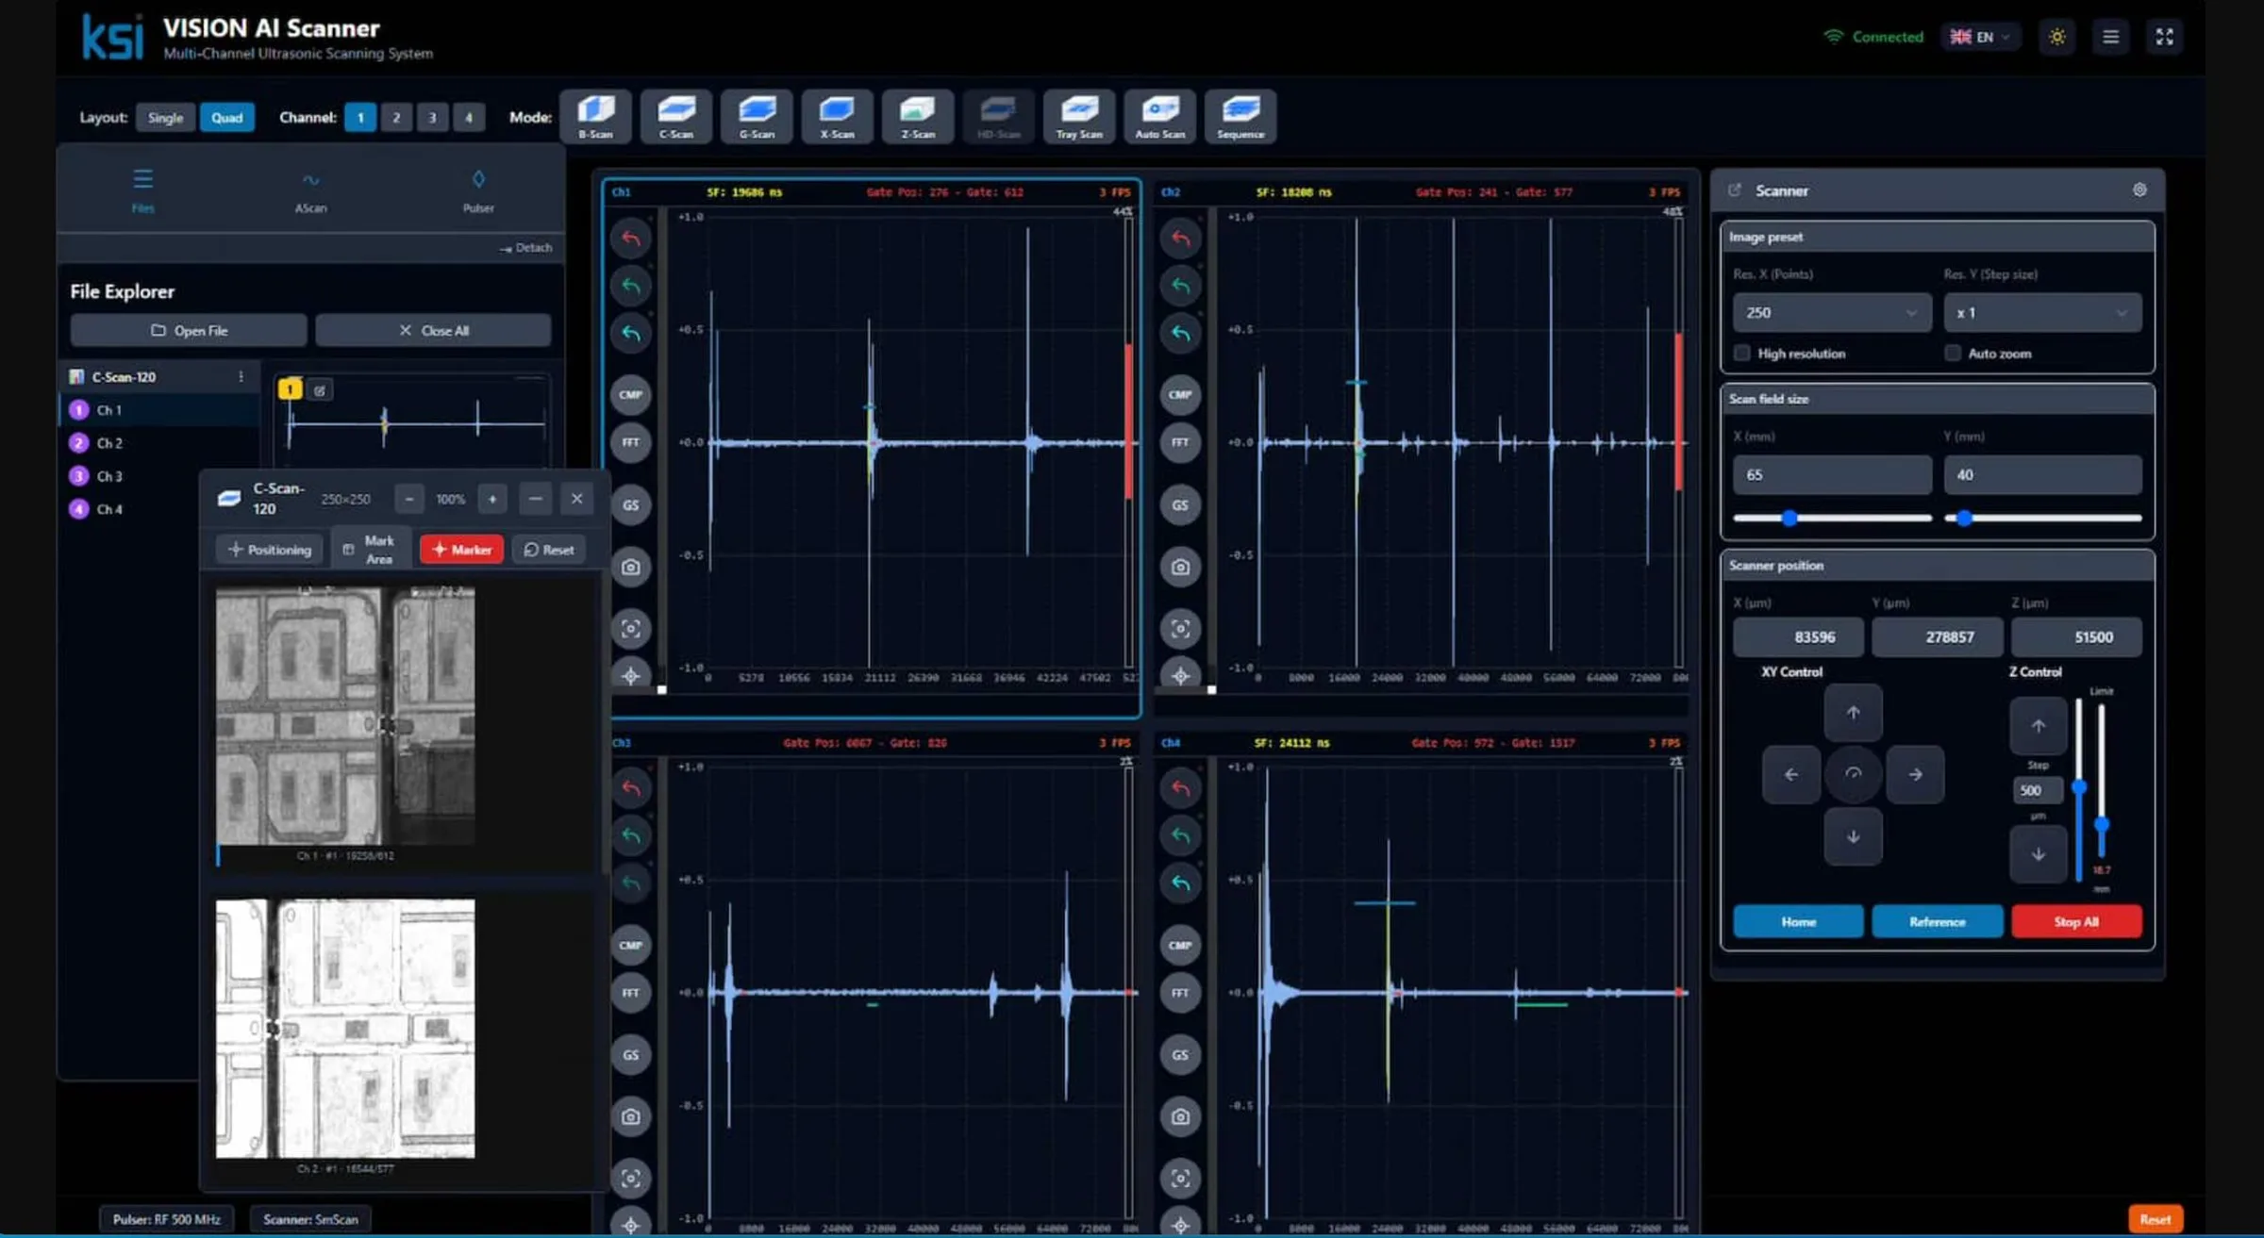Capture Ch2 plot with camera icon

(1180, 567)
